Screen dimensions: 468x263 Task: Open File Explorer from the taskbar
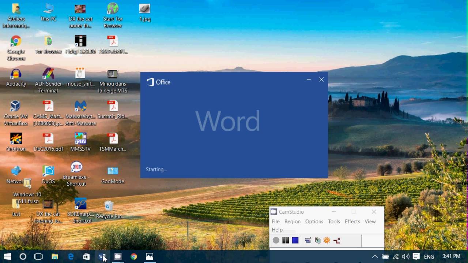[x=54, y=257]
